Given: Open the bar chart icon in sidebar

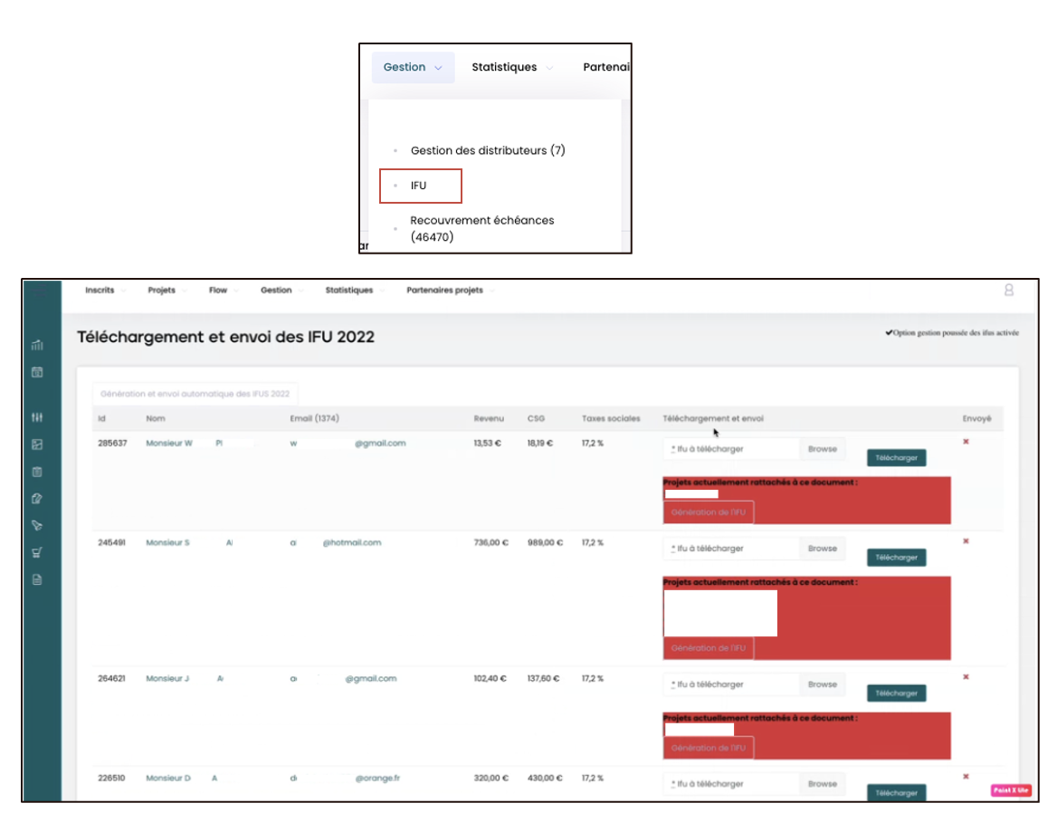Looking at the screenshot, I should coord(37,345).
